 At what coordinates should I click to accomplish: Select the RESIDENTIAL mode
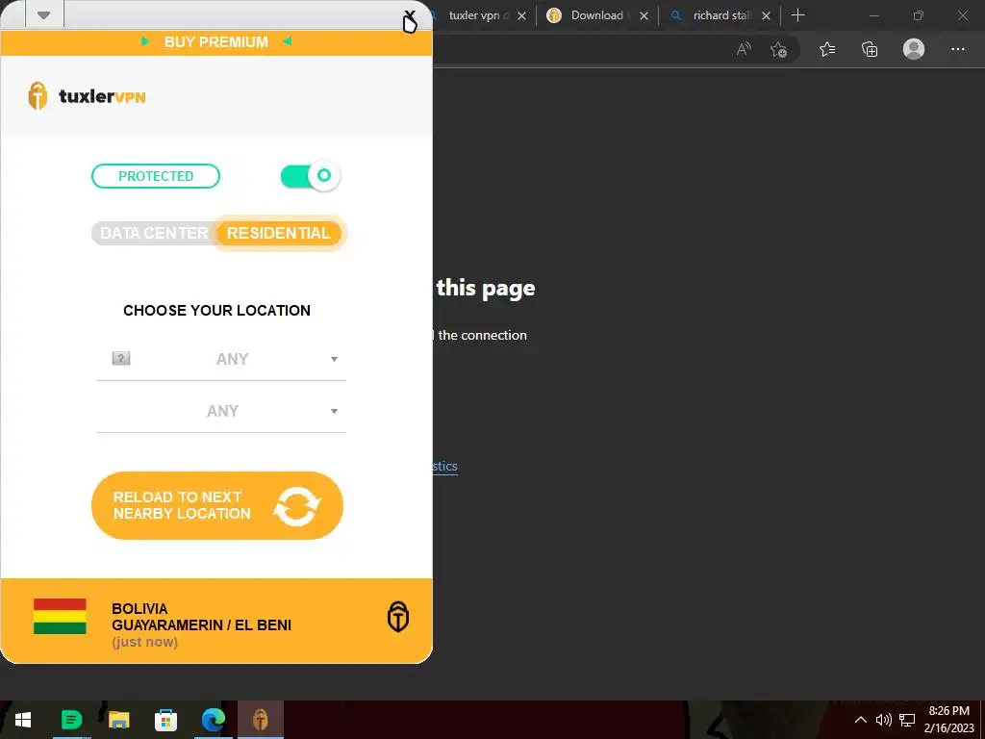(278, 233)
